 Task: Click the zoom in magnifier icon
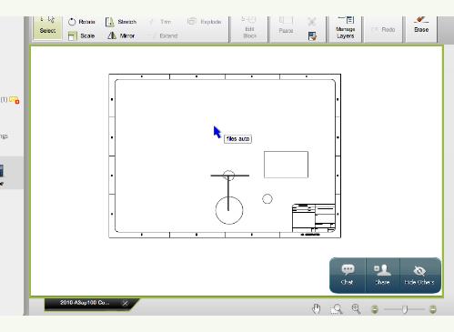pos(356,308)
